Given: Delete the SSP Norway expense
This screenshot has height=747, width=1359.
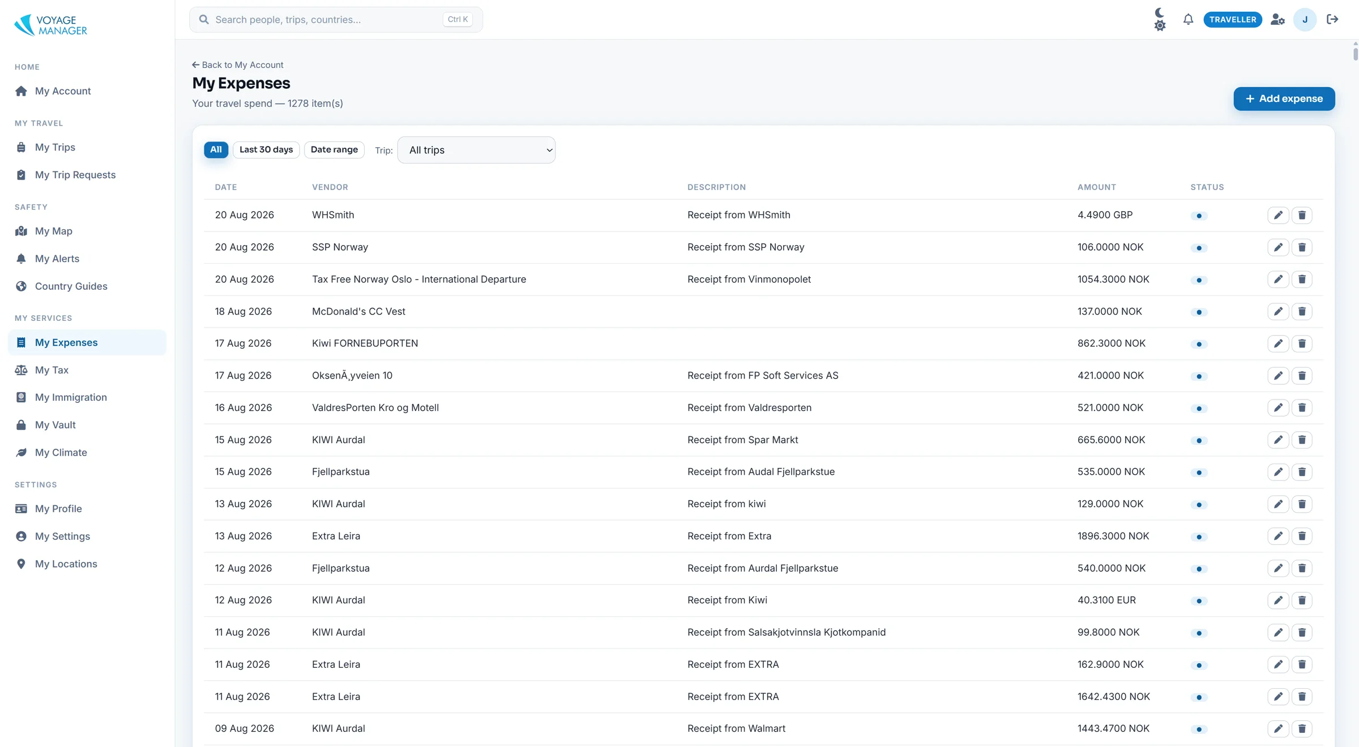Looking at the screenshot, I should point(1302,247).
